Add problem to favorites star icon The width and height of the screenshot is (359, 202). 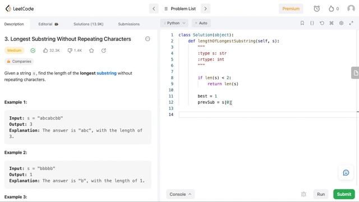point(91,50)
